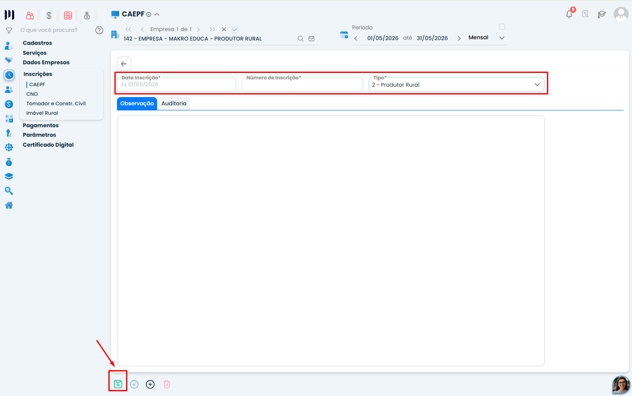The height and width of the screenshot is (396, 632).
Task: Click the company search magnifier icon
Action: 300,38
